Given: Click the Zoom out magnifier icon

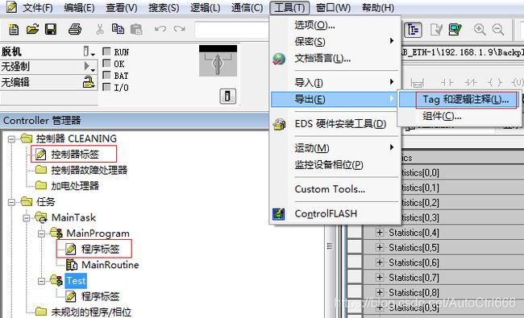Looking at the screenshot, I should click(498, 30).
